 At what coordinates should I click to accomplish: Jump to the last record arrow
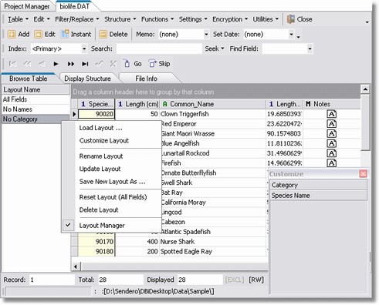tap(85, 64)
